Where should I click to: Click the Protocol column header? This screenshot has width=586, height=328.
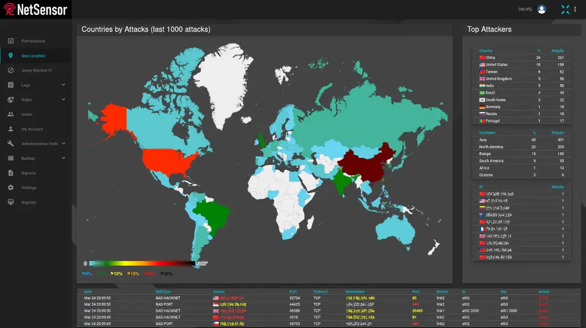pos(320,292)
